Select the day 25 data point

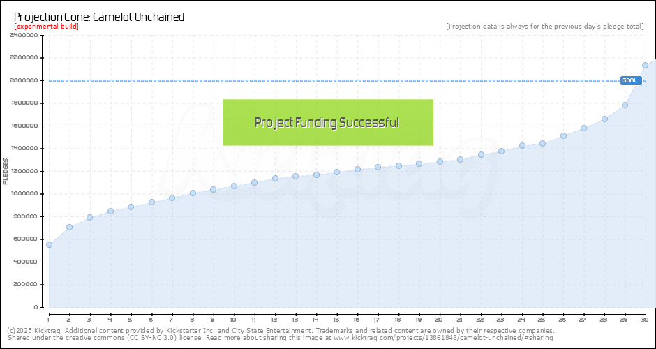[542, 144]
